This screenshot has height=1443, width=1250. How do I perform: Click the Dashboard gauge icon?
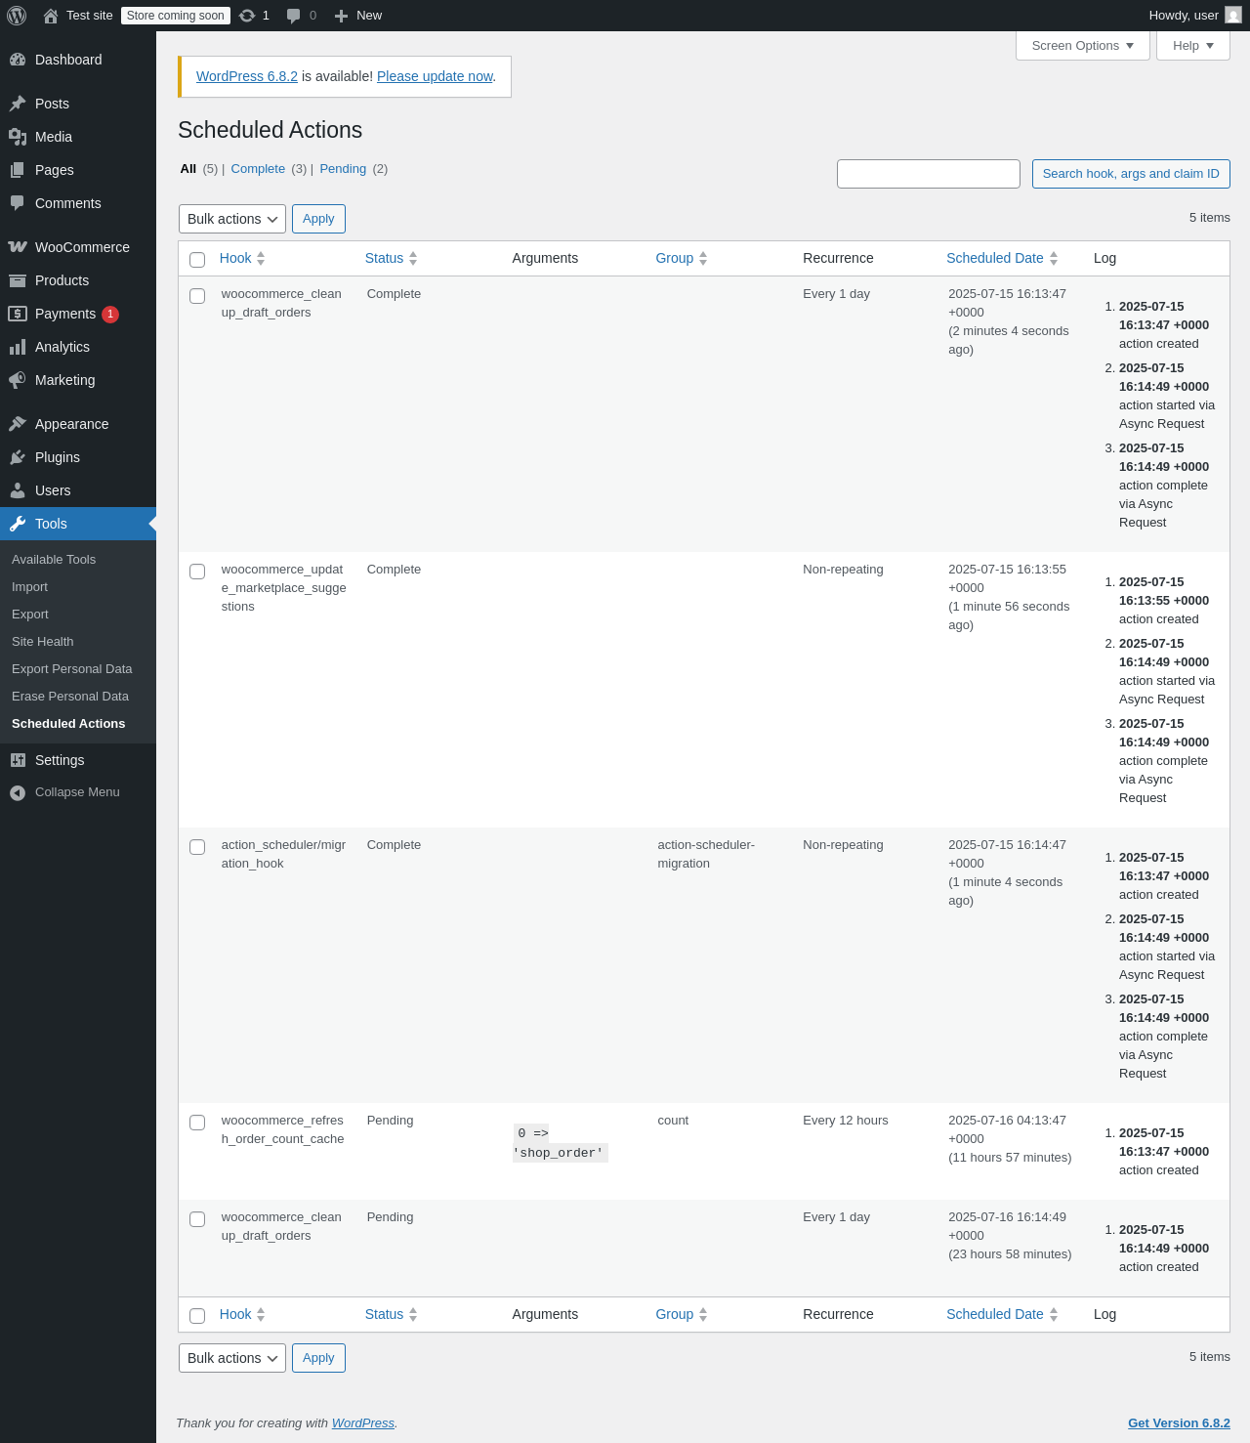click(x=18, y=60)
